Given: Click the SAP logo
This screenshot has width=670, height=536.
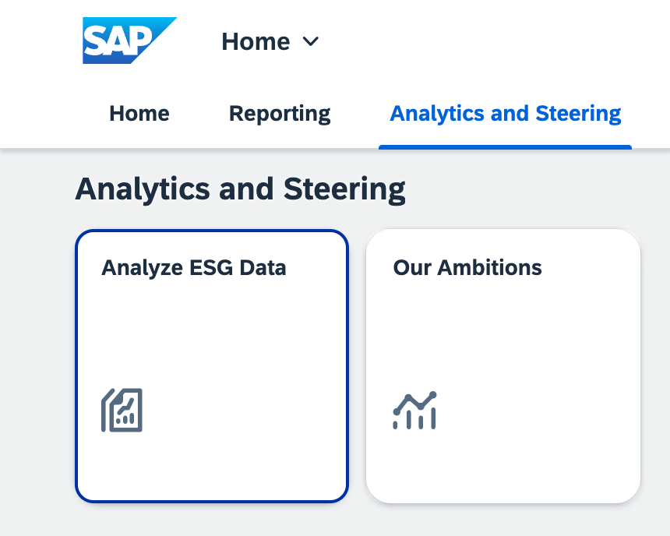Looking at the screenshot, I should (x=129, y=41).
